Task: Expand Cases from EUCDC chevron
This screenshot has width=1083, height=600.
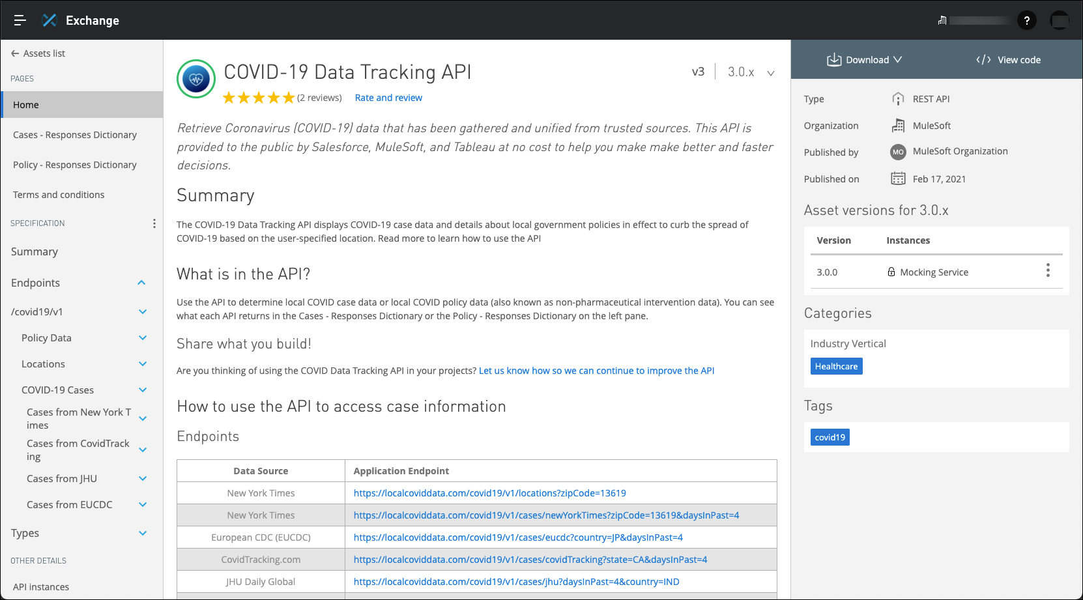Action: tap(143, 505)
